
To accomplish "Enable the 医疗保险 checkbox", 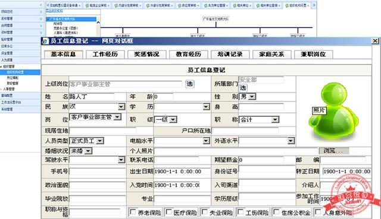I will tap(168, 212).
